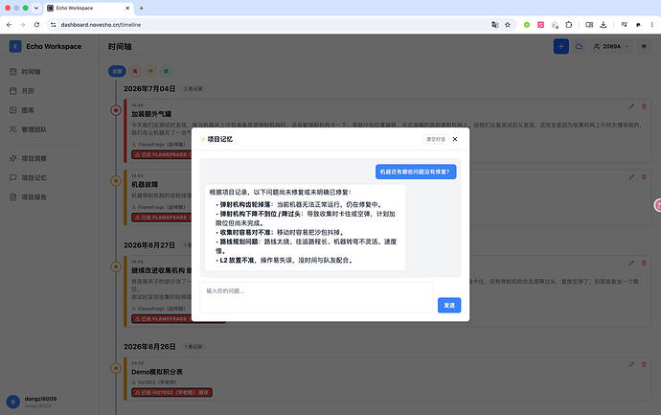The image size is (661, 415).
Task: Toggle the dark theme icon in header
Action: [644, 46]
